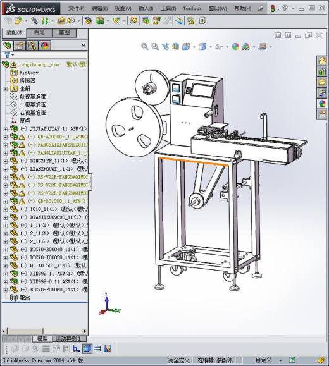
Task: Open SolidWorks Resources home task pane
Action: click(x=322, y=61)
